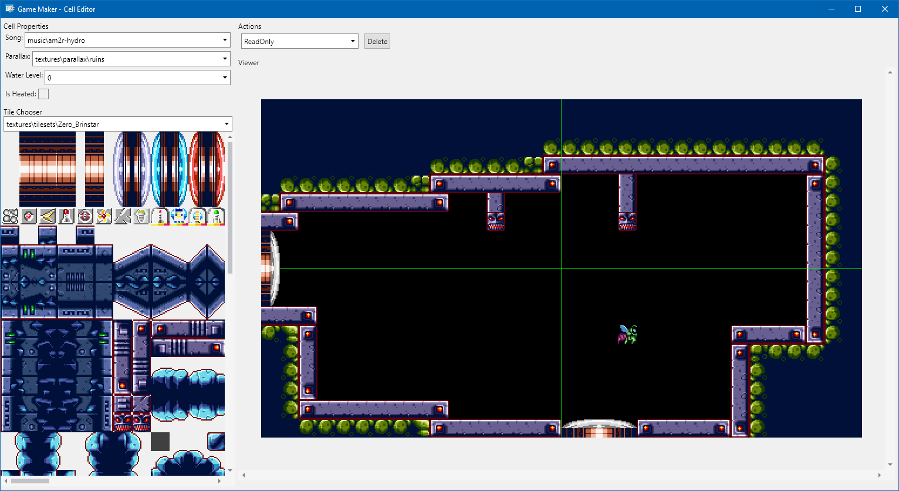Pick the right red-eyed skull face tile

point(141,423)
